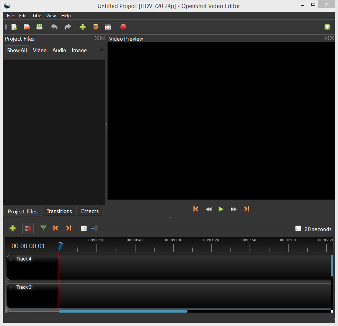This screenshot has width=338, height=326.
Task: Expand the Track 4 options arrow
Action: pyautogui.click(x=11, y=259)
